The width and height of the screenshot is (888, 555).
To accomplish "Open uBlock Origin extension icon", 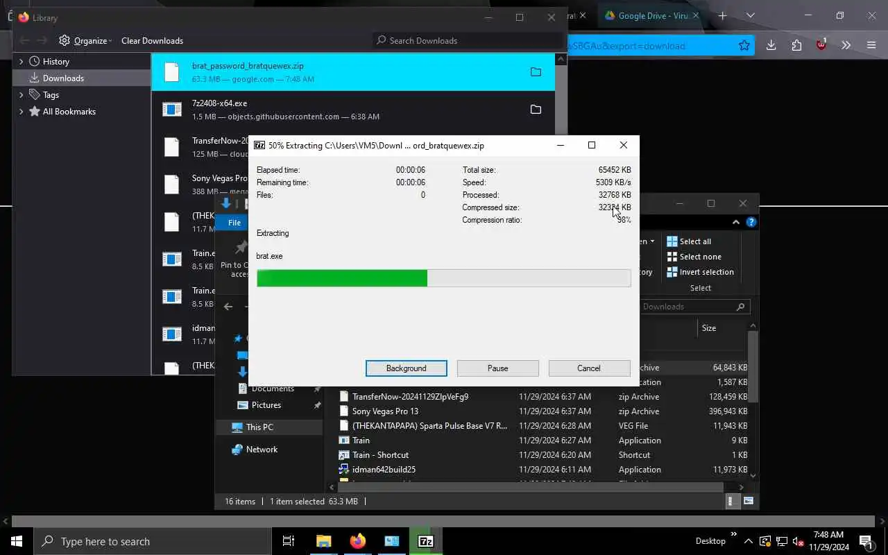I will [x=821, y=46].
